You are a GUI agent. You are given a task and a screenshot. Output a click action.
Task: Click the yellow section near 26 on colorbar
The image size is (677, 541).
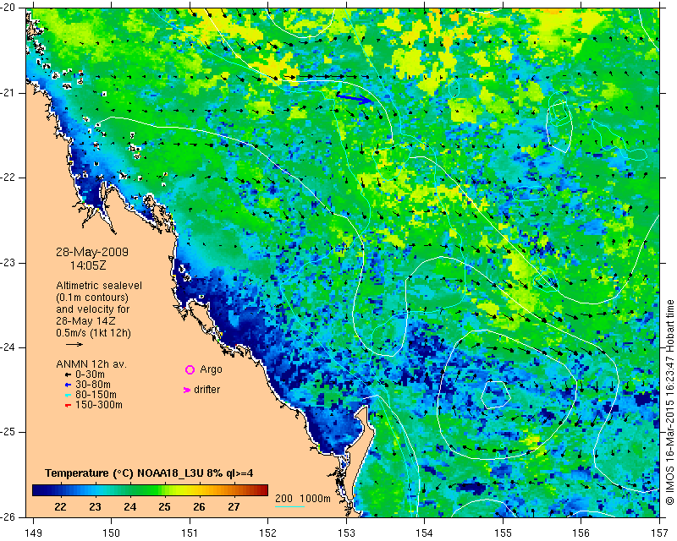(199, 490)
